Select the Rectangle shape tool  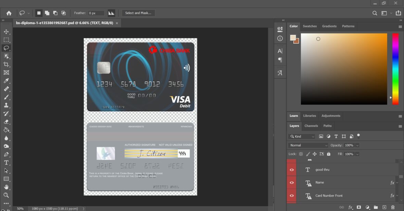click(6, 179)
